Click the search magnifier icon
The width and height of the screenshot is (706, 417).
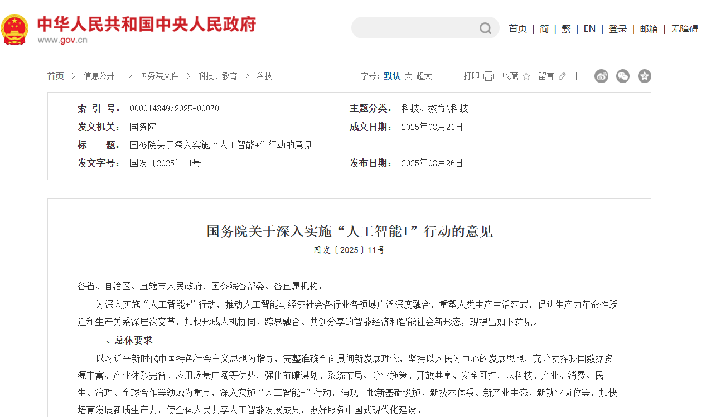pos(485,28)
